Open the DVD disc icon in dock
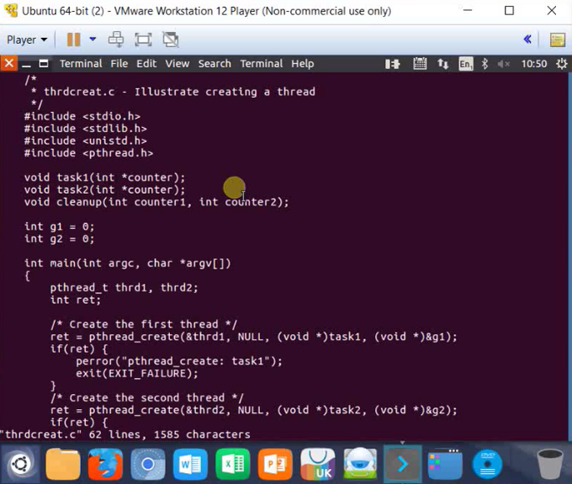572x484 pixels. pos(487,464)
